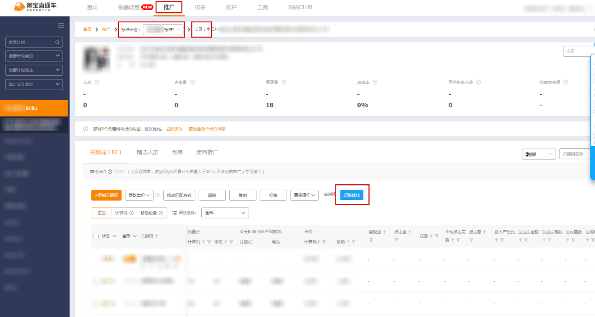Check the select-all checkbox in table header
The height and width of the screenshot is (317, 595).
coord(96,236)
